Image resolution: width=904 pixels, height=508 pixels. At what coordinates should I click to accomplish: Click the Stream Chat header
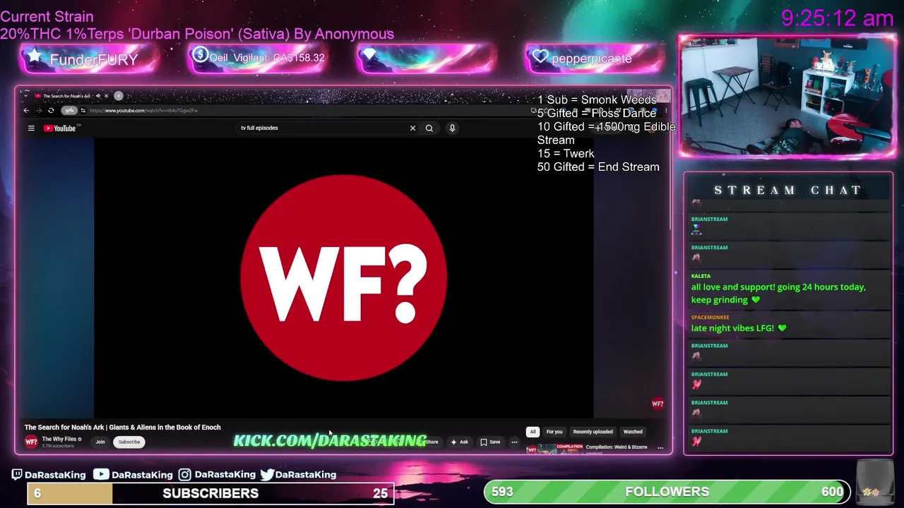[787, 190]
